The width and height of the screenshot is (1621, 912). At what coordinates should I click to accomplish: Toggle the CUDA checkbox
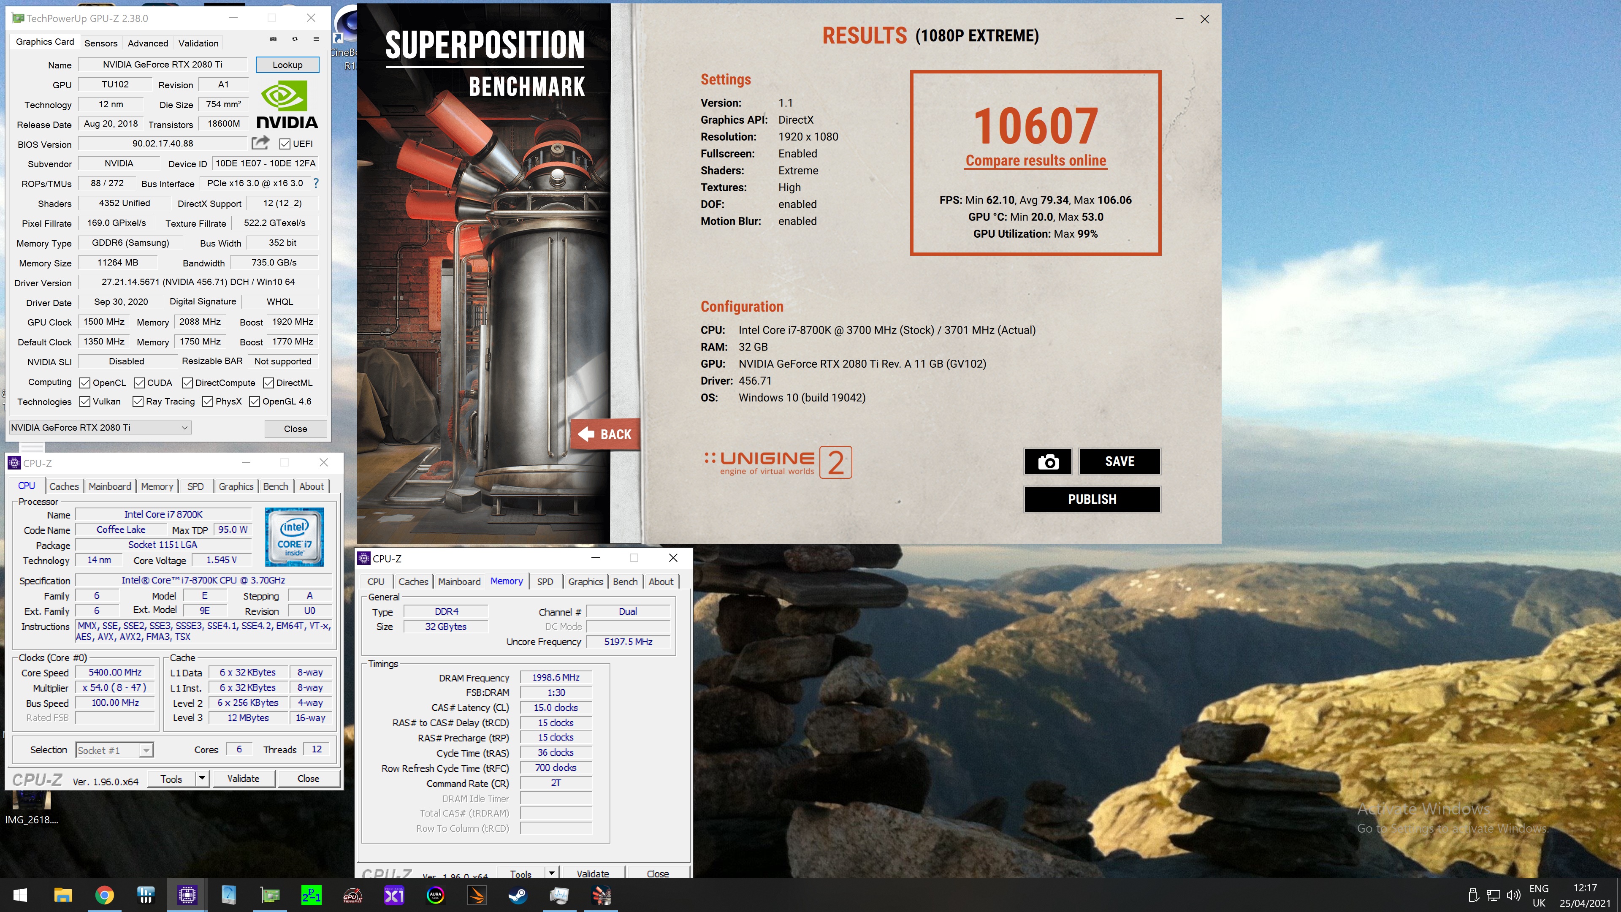point(140,383)
